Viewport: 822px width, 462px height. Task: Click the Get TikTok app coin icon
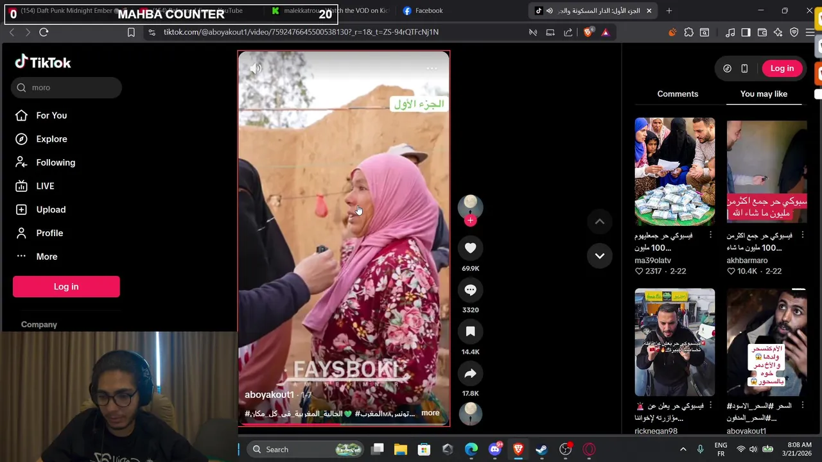727,68
